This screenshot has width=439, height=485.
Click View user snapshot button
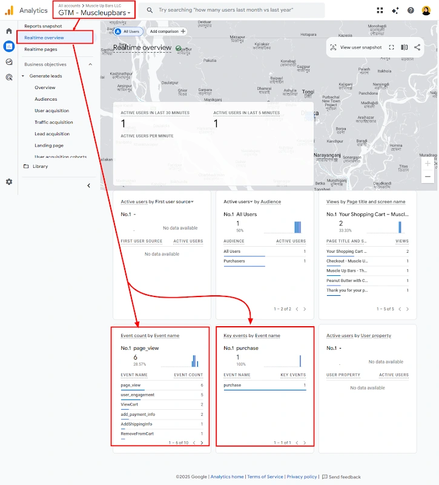(x=356, y=47)
